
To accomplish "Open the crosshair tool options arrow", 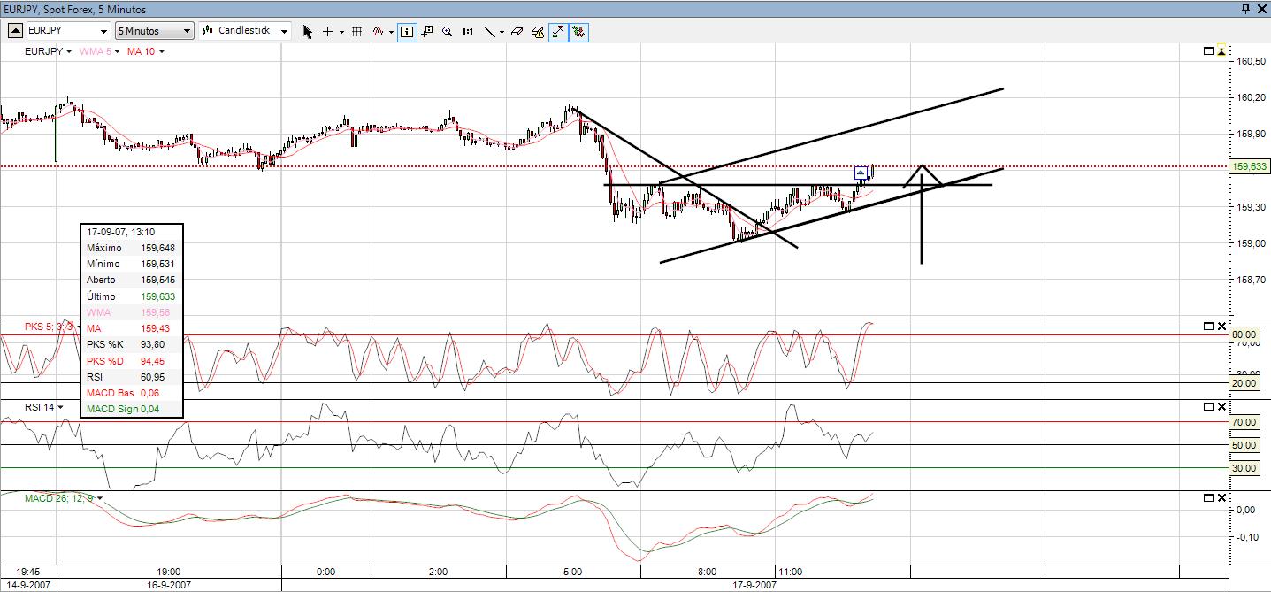I will coord(341,31).
